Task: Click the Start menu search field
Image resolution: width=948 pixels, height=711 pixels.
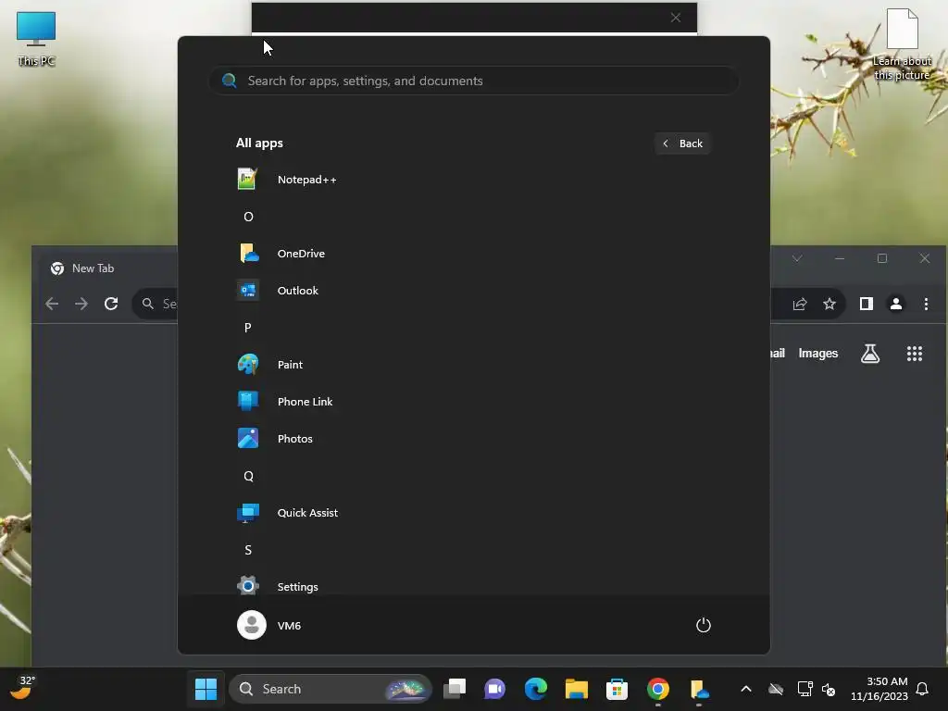Action: pyautogui.click(x=473, y=81)
